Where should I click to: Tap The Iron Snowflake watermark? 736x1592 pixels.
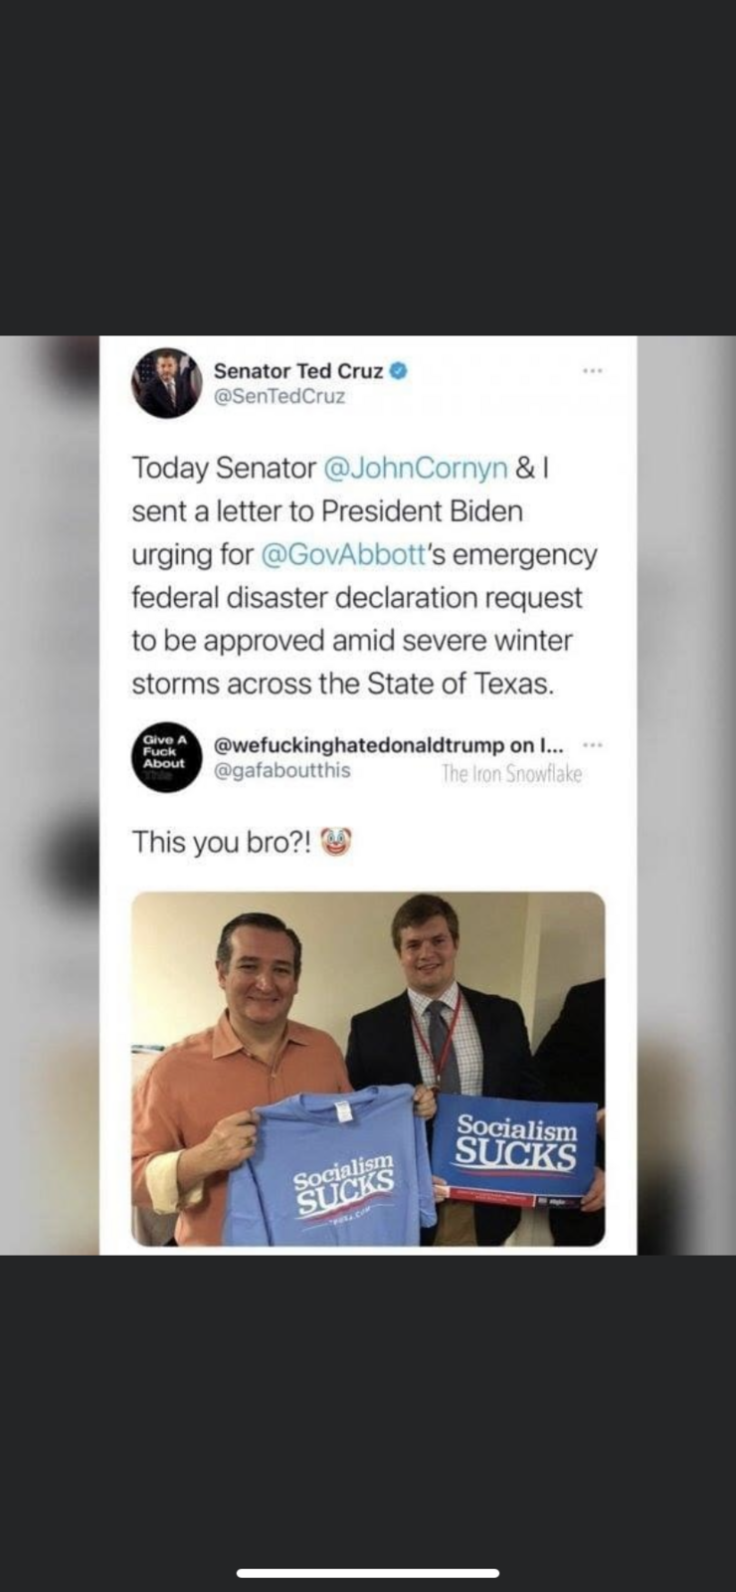tap(511, 774)
